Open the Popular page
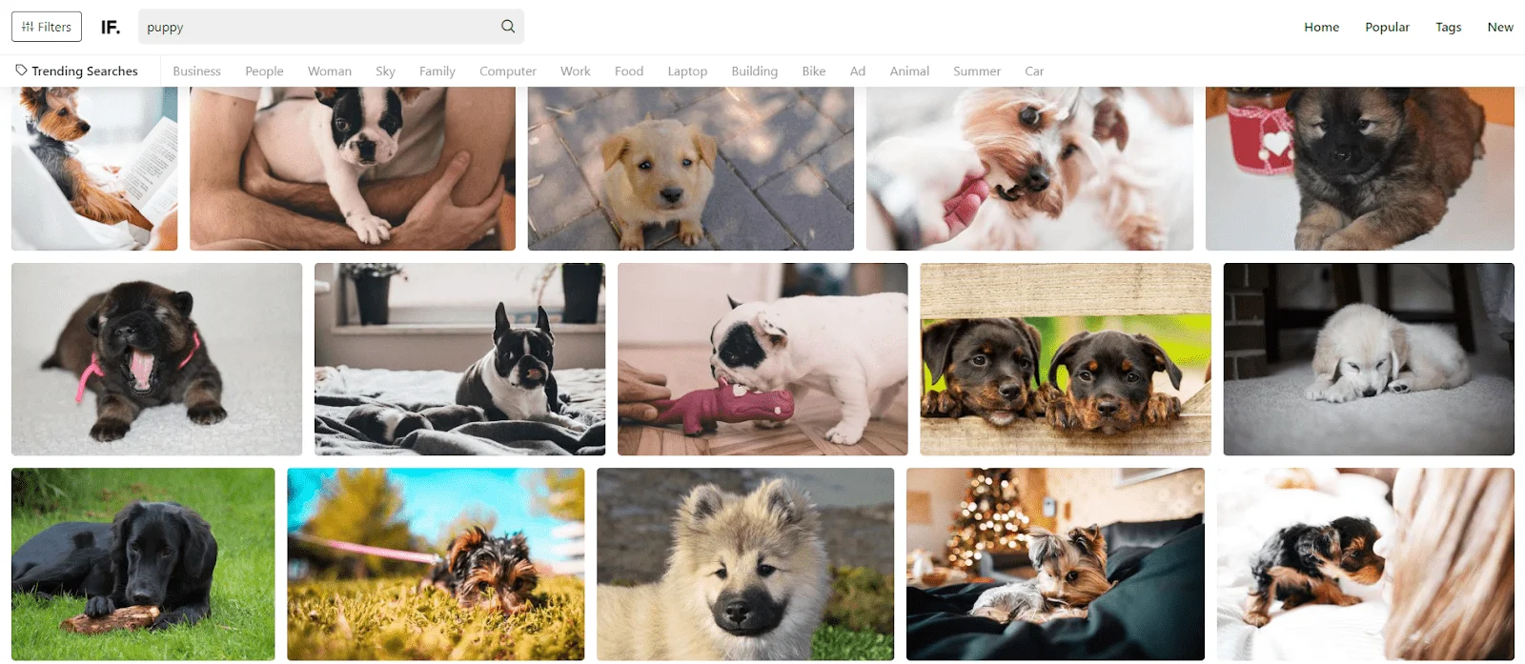Screen dimensions: 1525x664 click(x=1387, y=27)
